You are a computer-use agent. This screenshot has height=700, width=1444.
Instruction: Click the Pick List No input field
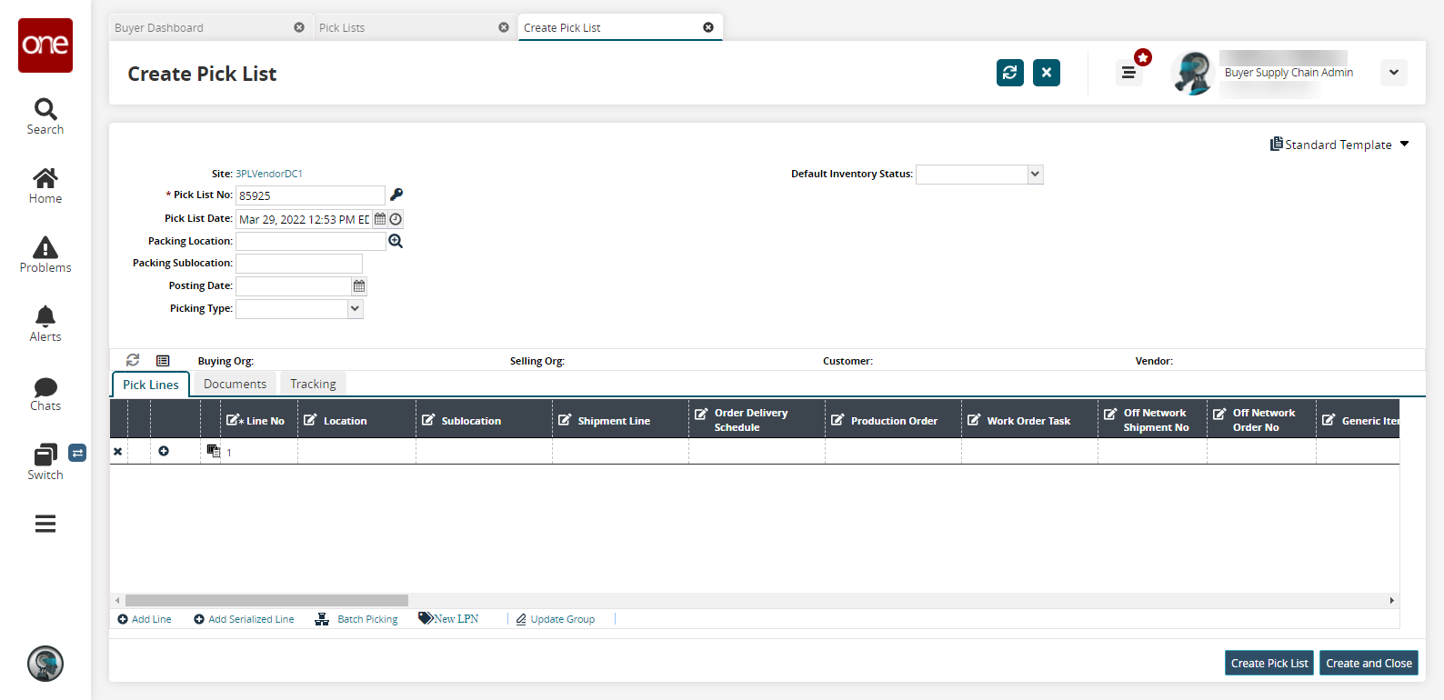310,195
